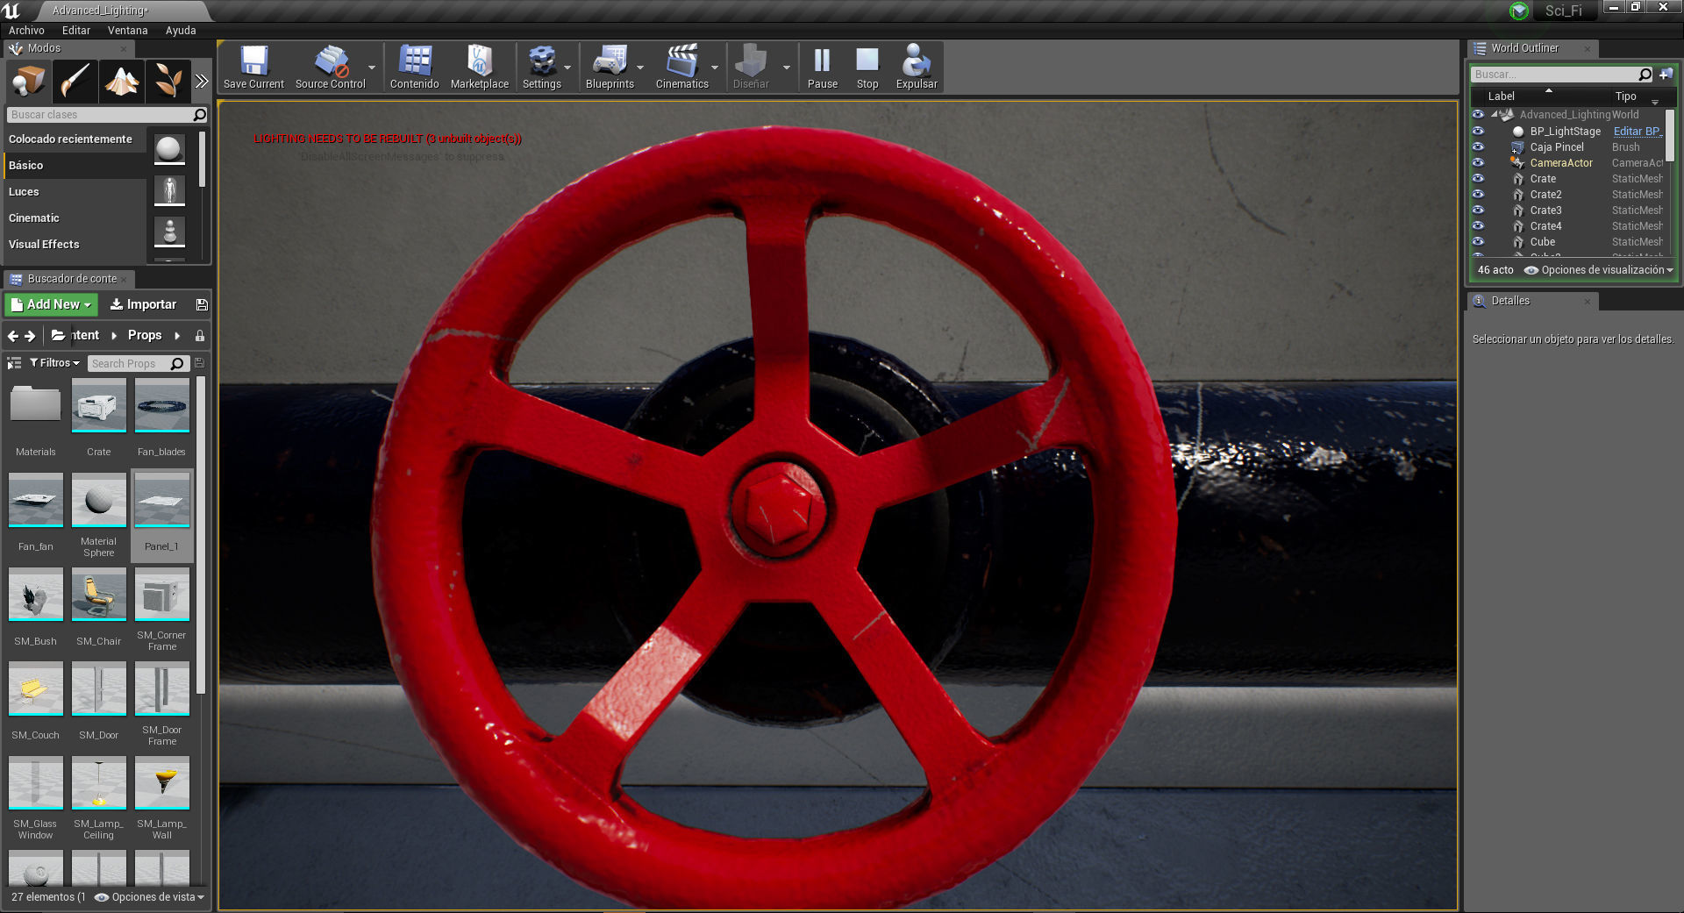Screen dimensions: 1684x913
Task: Toggle visibility of BP_LightStage
Action: point(1478,131)
